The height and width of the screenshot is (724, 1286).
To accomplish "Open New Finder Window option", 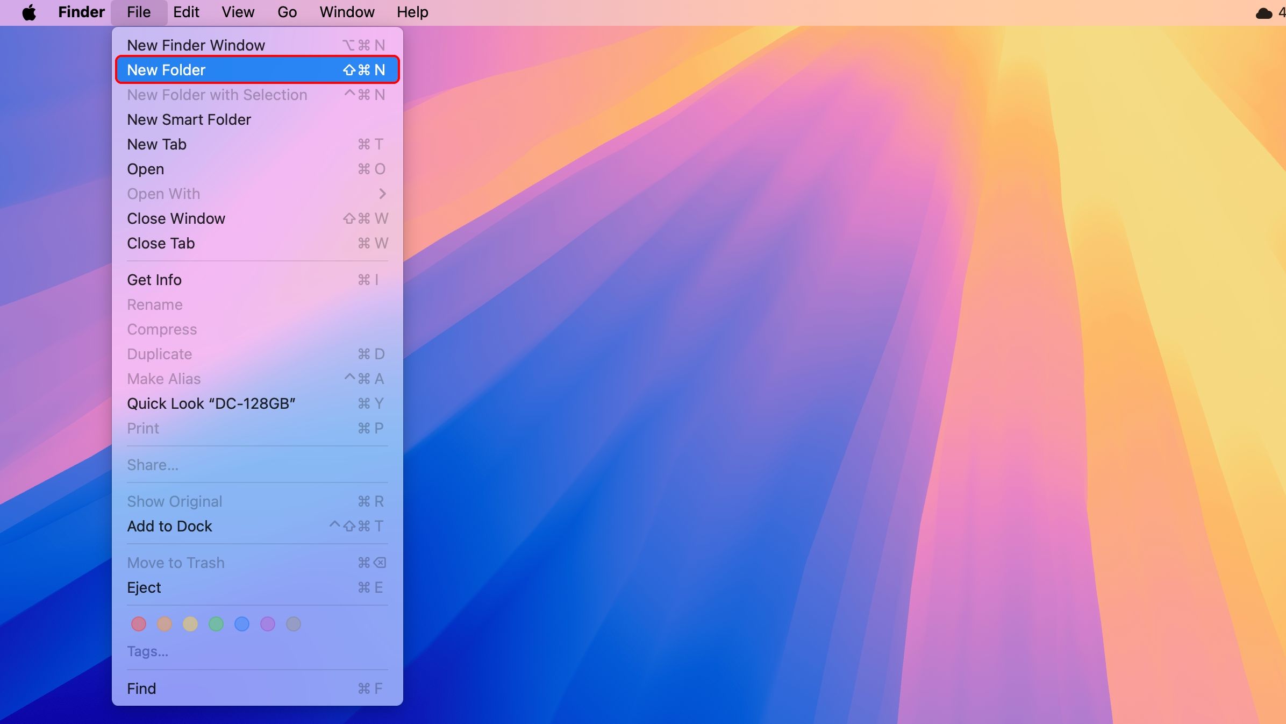I will pos(195,44).
